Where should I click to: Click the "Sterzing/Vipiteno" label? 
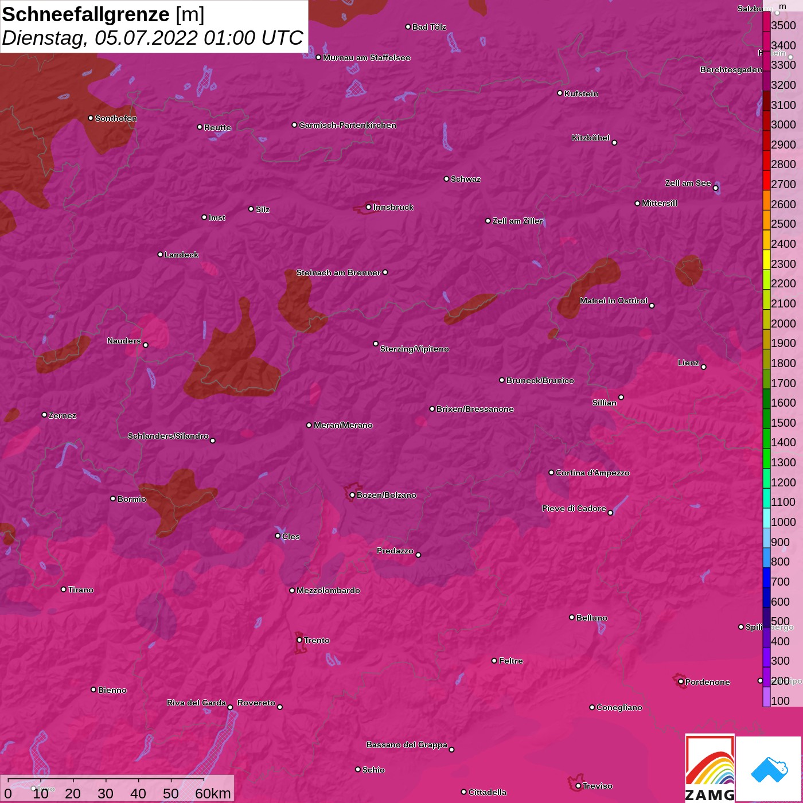[x=415, y=349]
